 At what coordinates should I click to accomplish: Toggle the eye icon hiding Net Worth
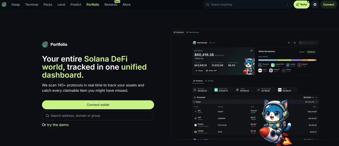pyautogui.click(x=251, y=51)
